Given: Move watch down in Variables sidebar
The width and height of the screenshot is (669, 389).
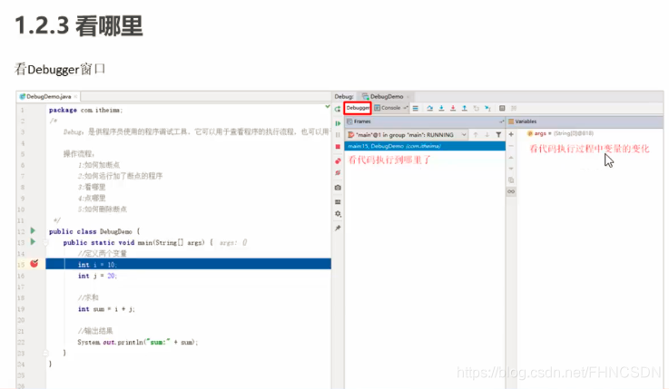Looking at the screenshot, I should tap(511, 169).
